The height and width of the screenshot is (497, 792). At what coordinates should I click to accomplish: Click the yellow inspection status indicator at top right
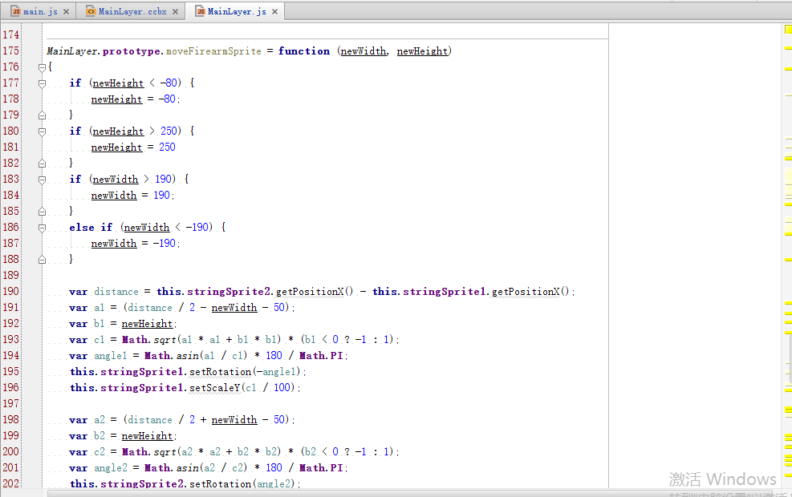pyautogui.click(x=788, y=30)
